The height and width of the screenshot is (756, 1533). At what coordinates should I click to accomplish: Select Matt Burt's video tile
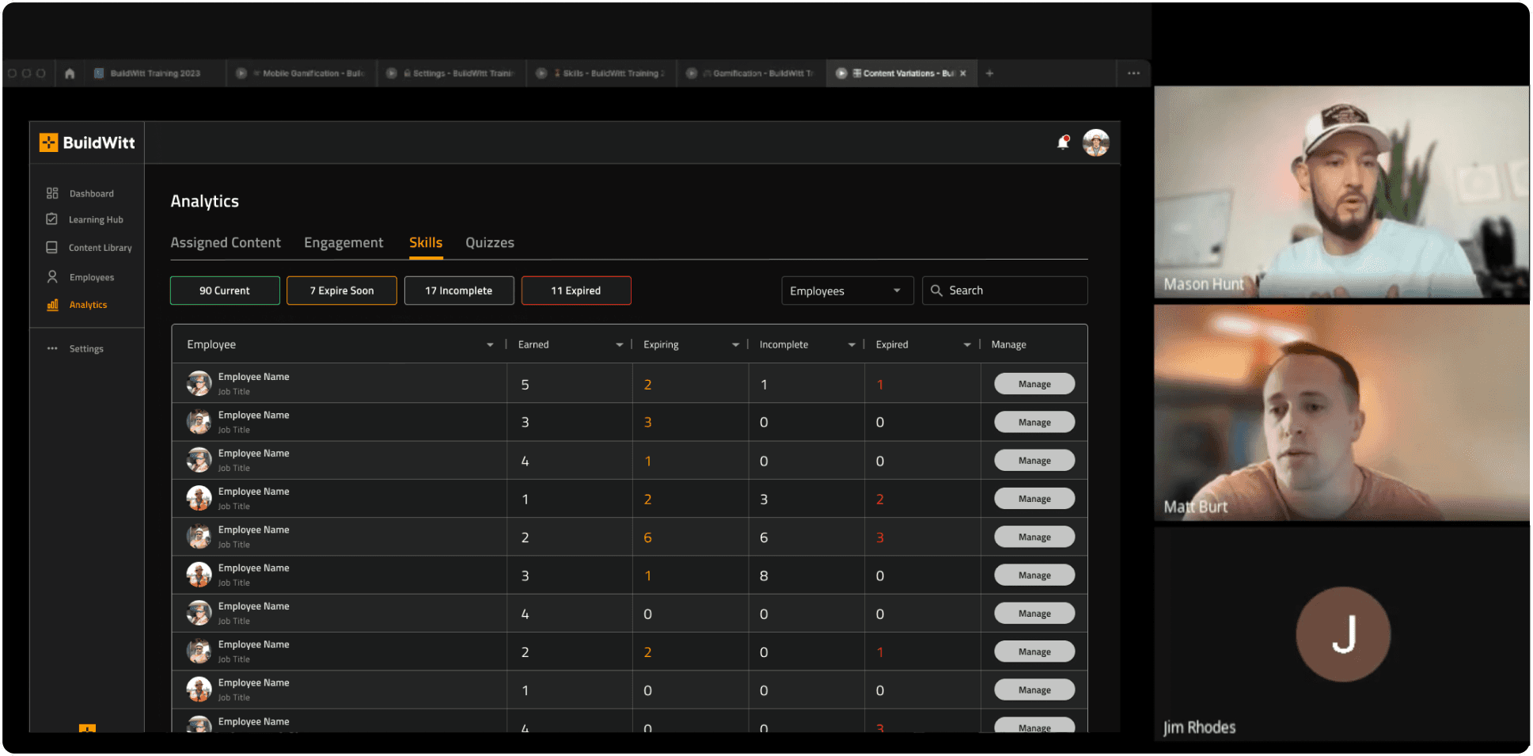click(1341, 412)
